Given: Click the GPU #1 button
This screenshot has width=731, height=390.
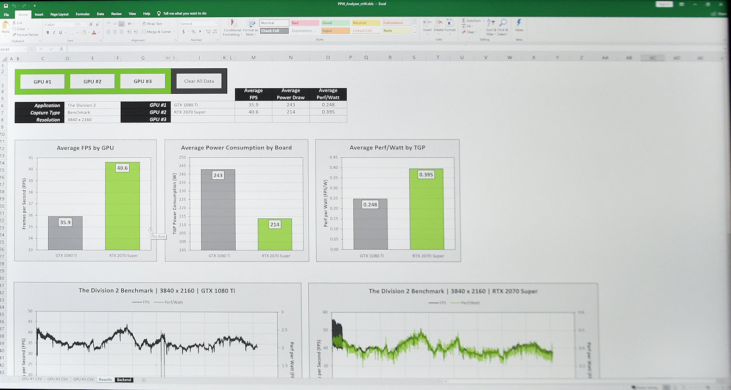Looking at the screenshot, I should click(x=42, y=81).
